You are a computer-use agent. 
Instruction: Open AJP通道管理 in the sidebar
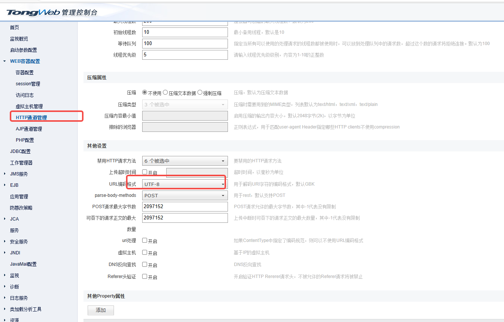pyautogui.click(x=29, y=129)
